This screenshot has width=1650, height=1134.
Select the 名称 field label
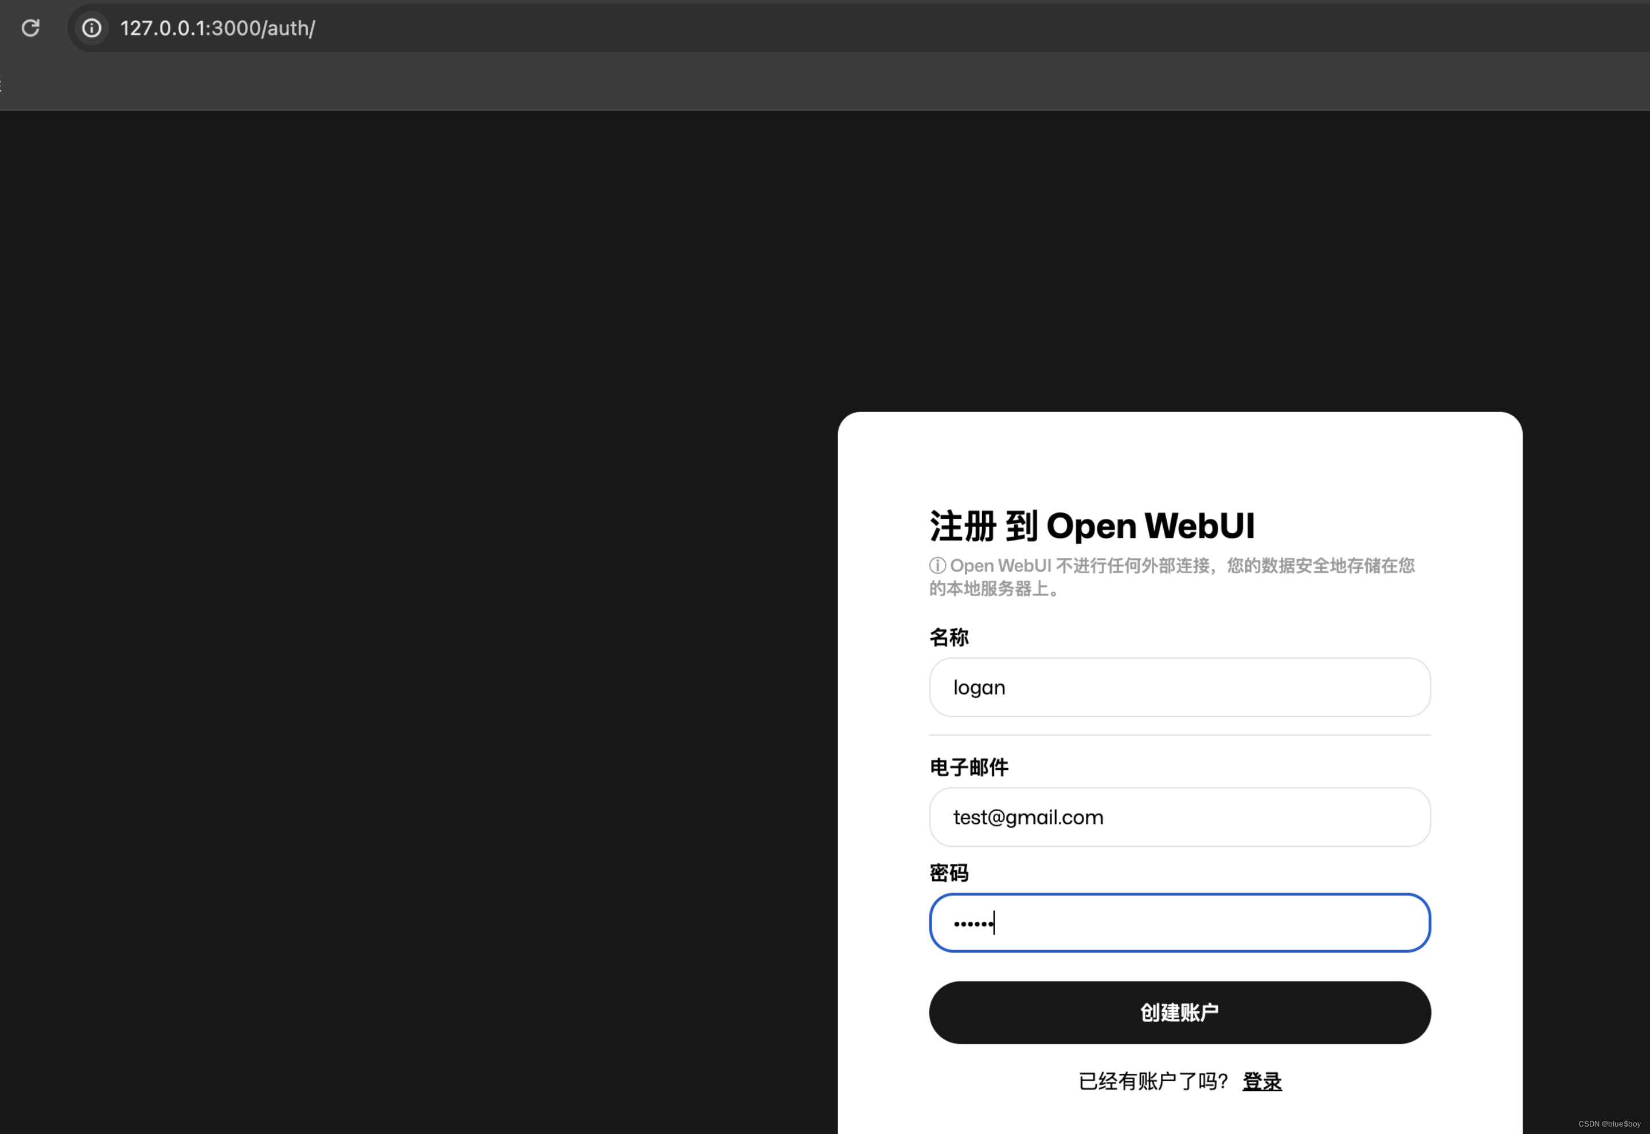click(x=949, y=638)
